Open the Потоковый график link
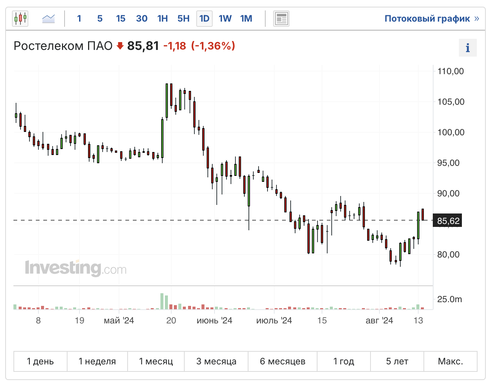The height and width of the screenshot is (386, 491). click(432, 19)
